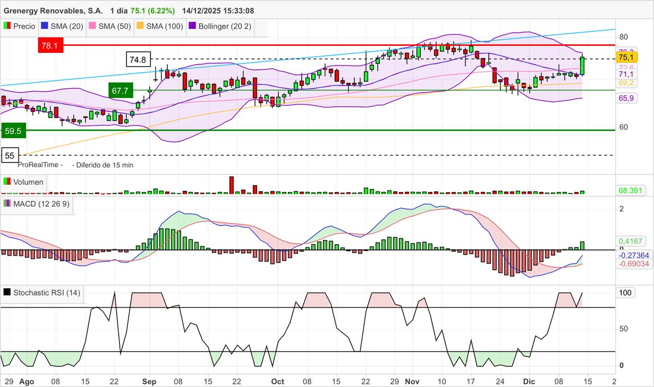Click the Oct month label on time axis
This screenshot has height=387, width=654.
coord(277,381)
